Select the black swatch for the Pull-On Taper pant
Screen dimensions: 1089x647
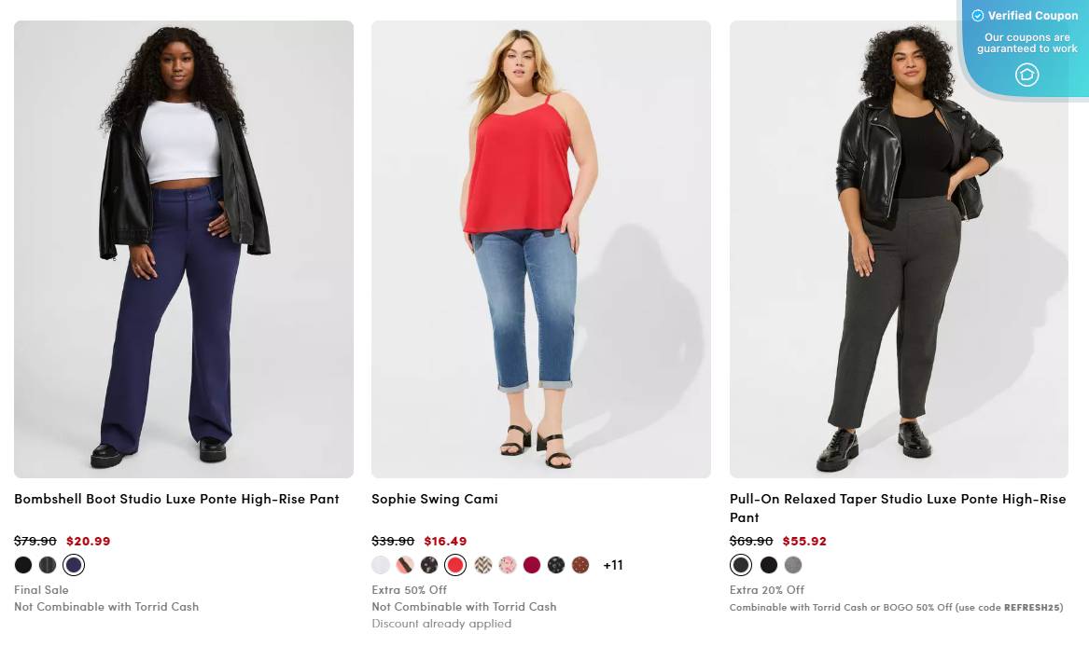point(768,564)
